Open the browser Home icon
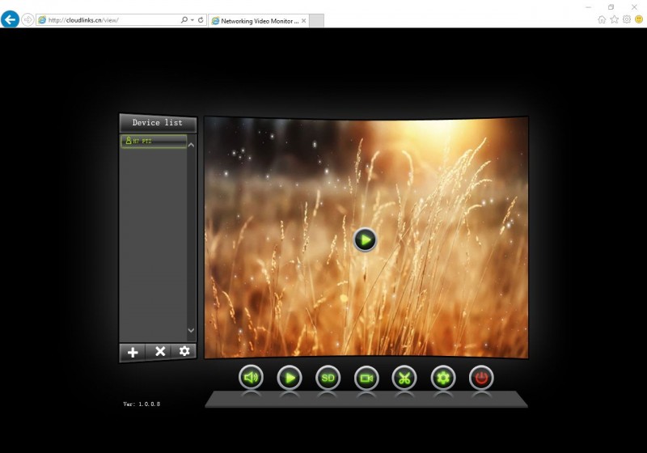 pos(602,19)
